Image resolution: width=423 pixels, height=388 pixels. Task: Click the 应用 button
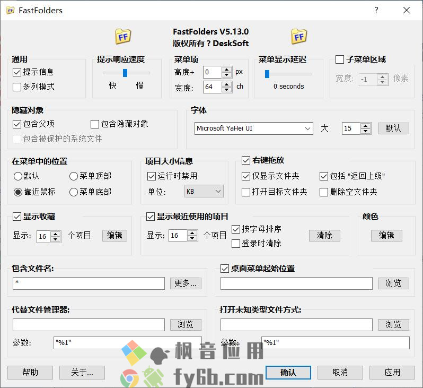[x=392, y=373]
